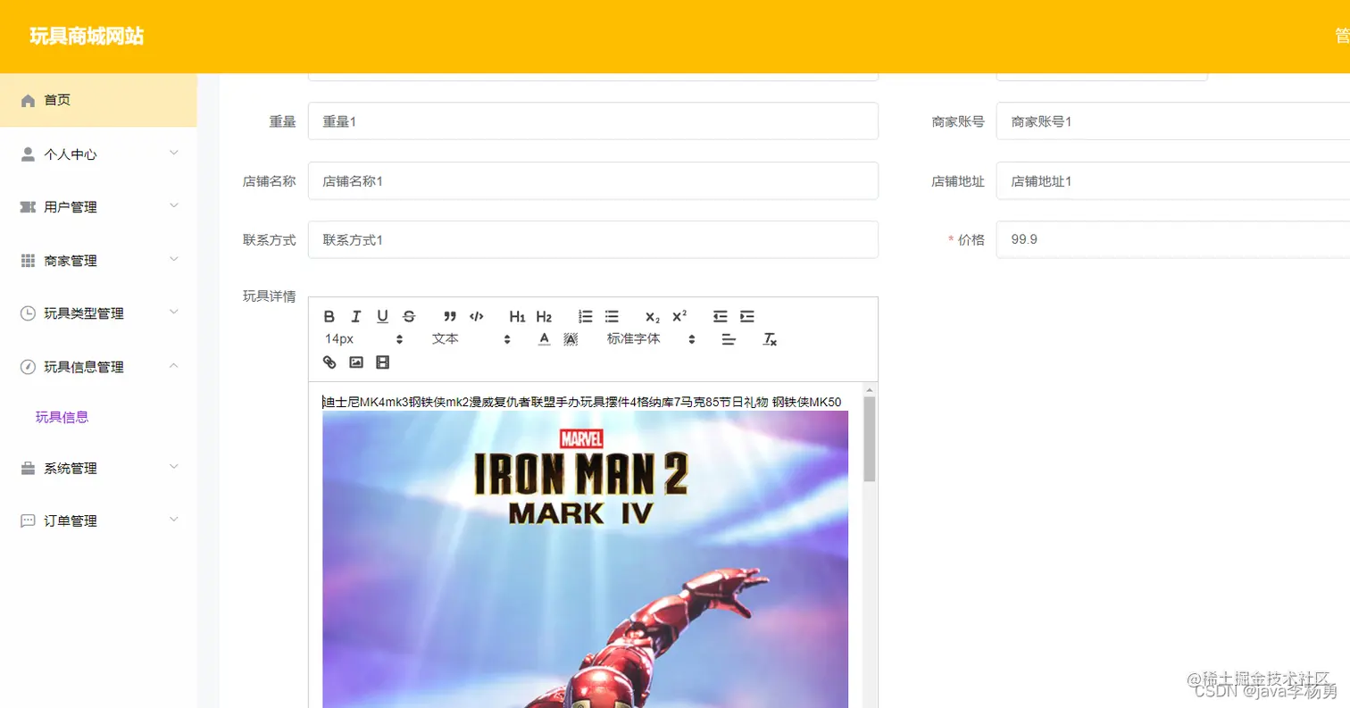Viewport: 1350px width, 708px height.
Task: Click the Iron Man image in editor
Action: tap(586, 559)
